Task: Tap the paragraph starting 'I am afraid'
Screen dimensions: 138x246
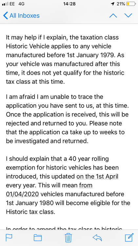Action: (68, 119)
